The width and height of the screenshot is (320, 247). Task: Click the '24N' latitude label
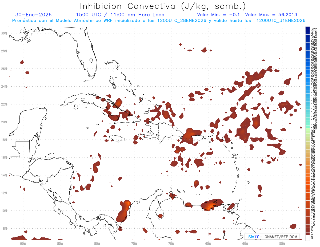(4, 86)
